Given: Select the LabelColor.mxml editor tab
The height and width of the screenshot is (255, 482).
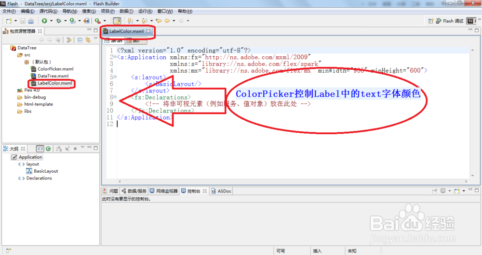Looking at the screenshot, I should [126, 31].
